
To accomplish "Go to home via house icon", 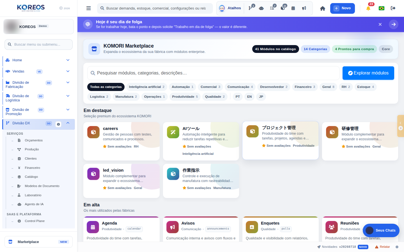I will point(323,8).
